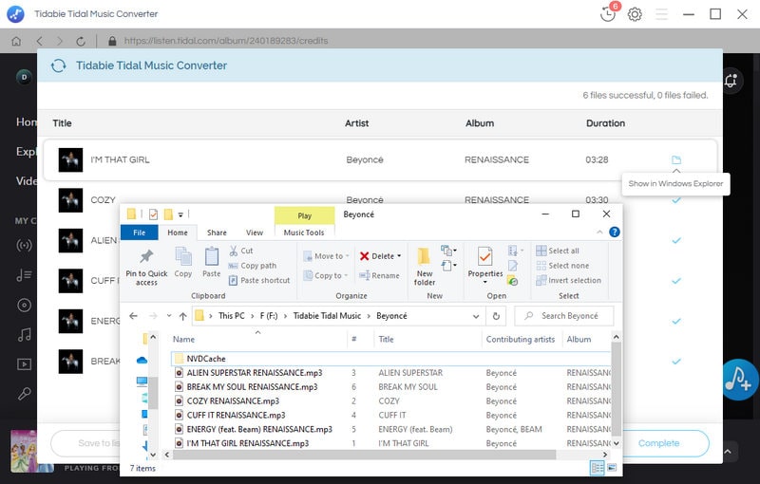Click Explorer file list vertical scrollbar

616,389
